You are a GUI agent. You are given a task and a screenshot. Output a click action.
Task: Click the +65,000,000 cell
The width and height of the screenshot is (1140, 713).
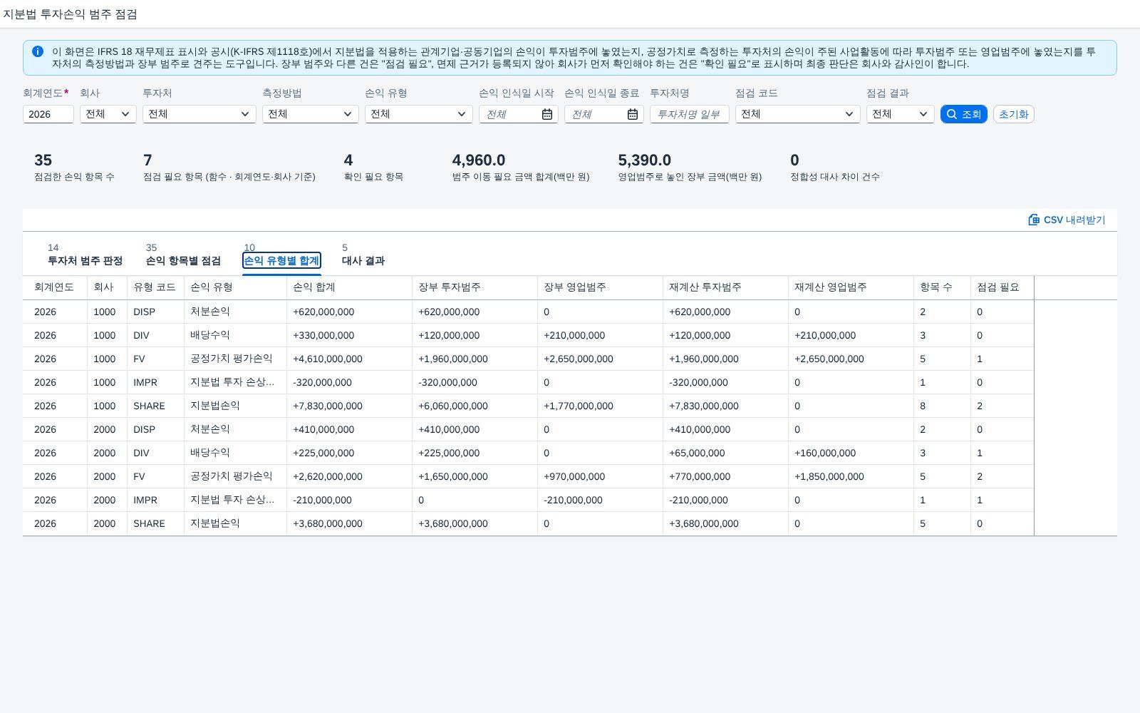(725, 453)
